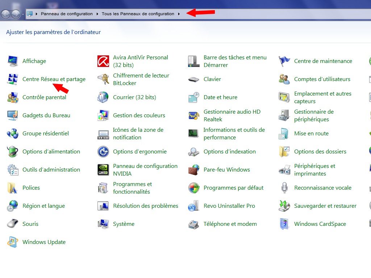Screen dimensions: 371x278
Task: Click the Reconnaissance vocale microphone icon
Action: tap(284, 188)
